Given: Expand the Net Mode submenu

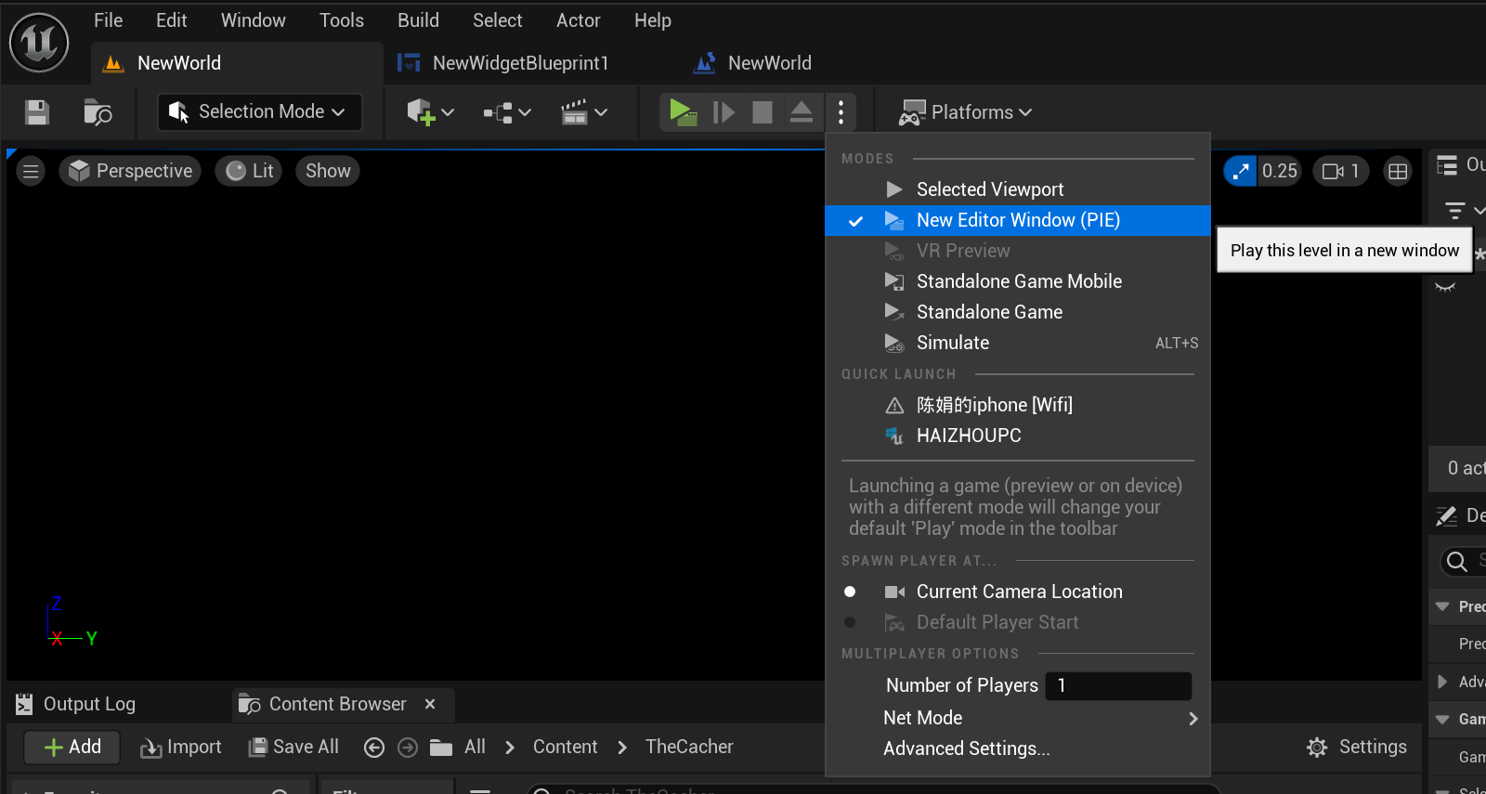Looking at the screenshot, I should point(1018,718).
